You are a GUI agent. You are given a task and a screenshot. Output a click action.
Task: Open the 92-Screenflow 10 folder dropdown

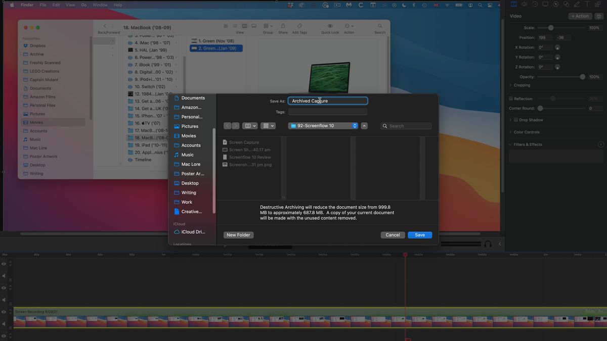point(322,125)
